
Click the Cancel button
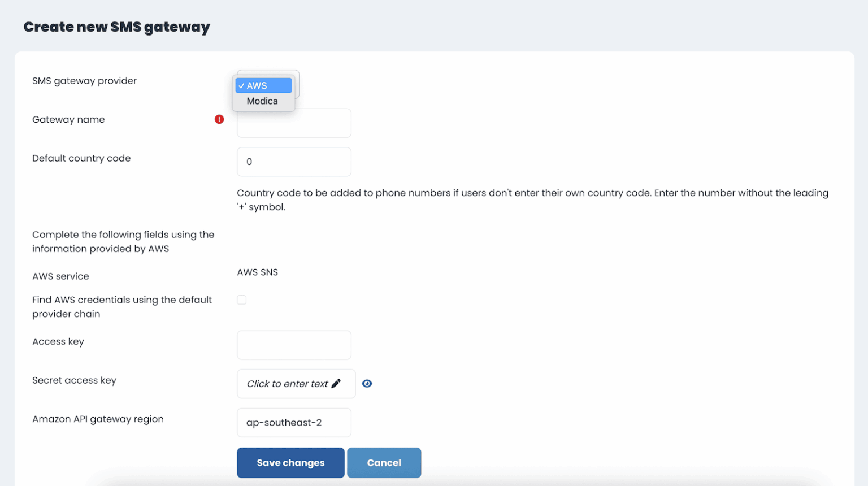pyautogui.click(x=384, y=462)
